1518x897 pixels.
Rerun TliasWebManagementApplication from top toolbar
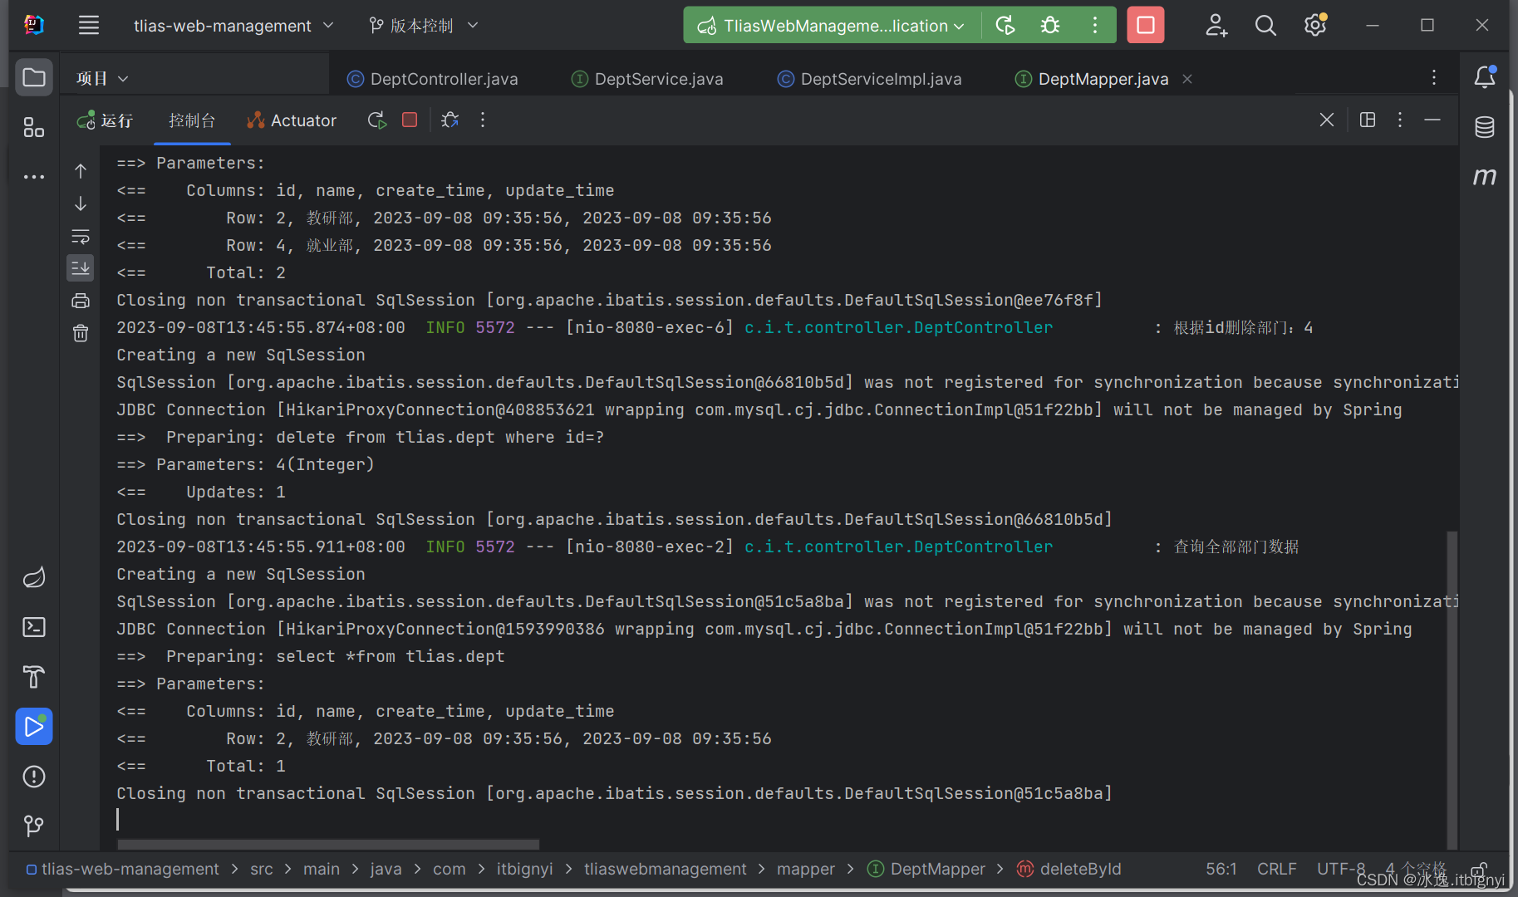click(1005, 26)
